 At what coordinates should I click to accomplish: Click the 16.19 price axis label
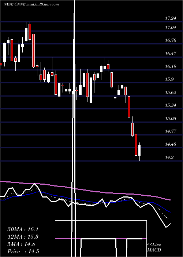(171, 66)
